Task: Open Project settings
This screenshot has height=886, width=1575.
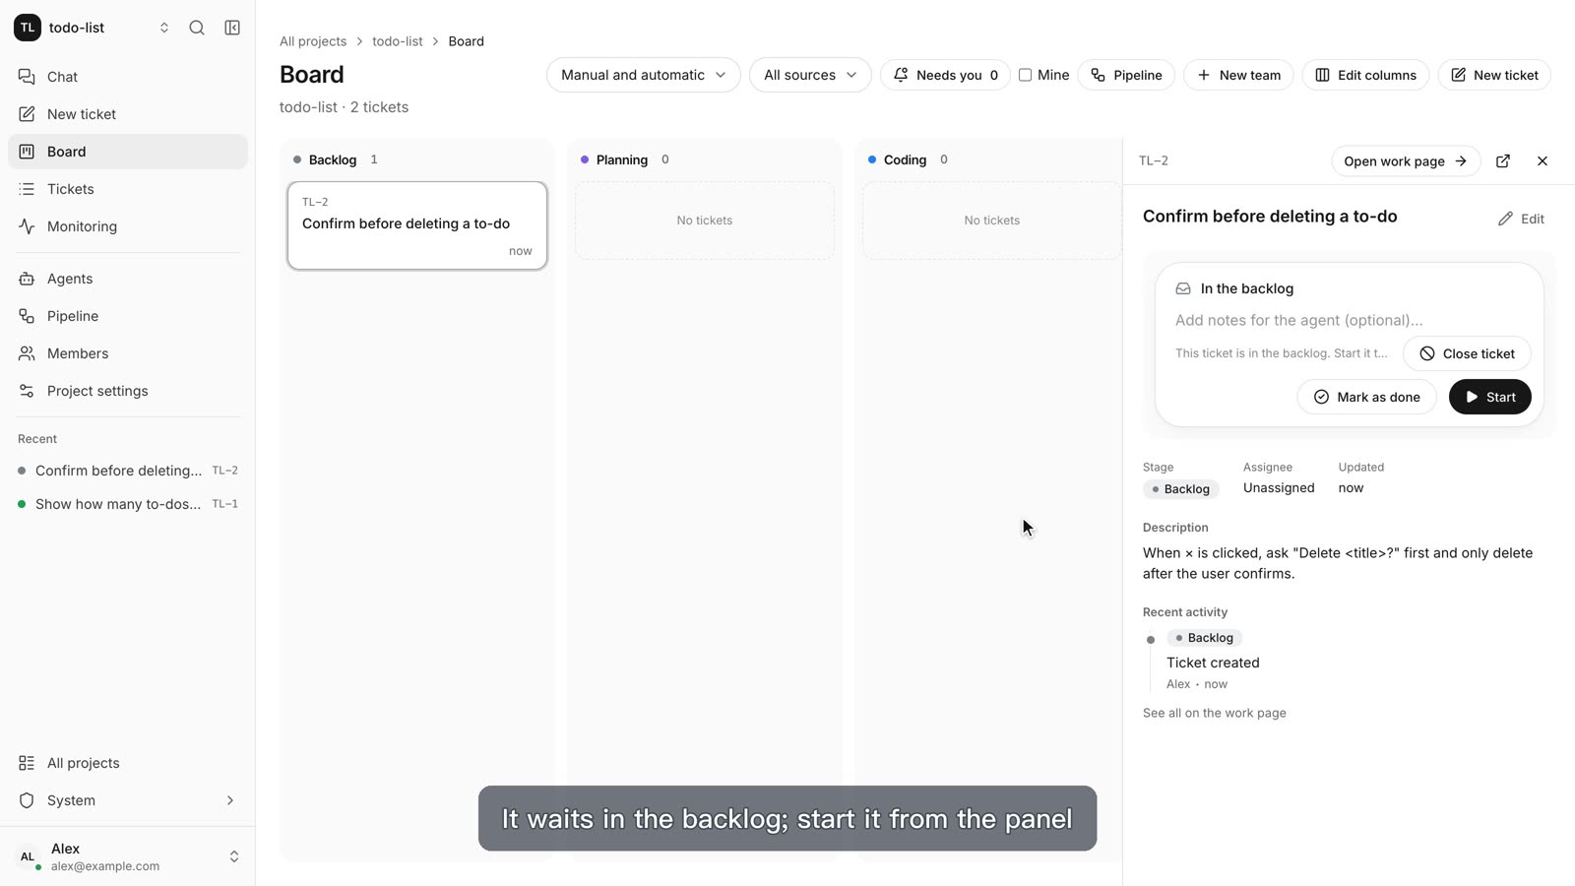Action: tap(128, 391)
